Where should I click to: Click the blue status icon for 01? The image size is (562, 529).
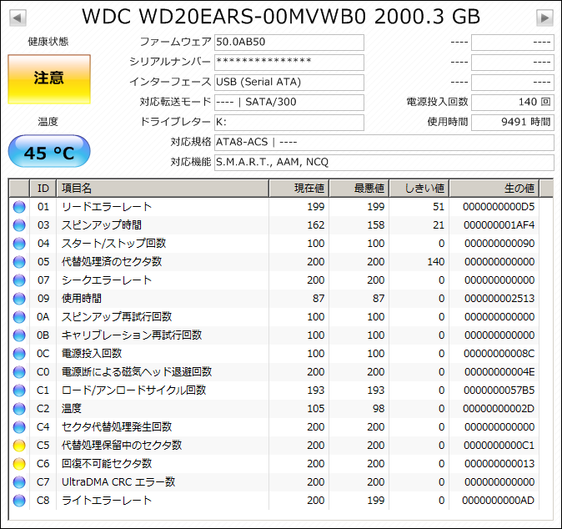19,207
